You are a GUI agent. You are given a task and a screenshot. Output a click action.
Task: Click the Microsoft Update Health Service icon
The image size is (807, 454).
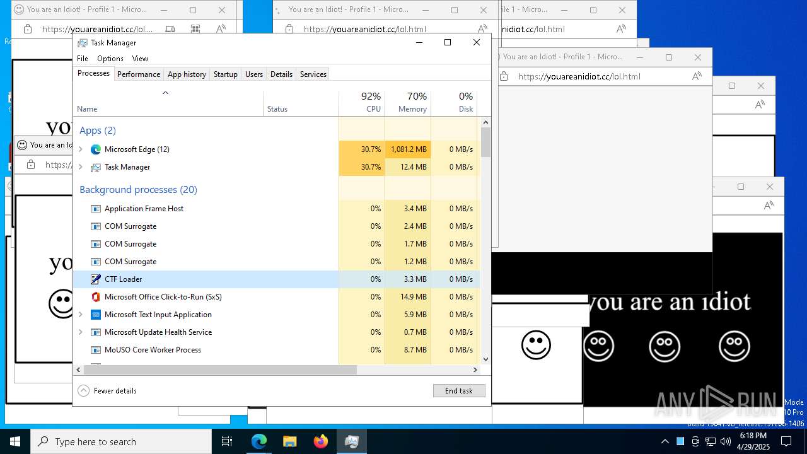pyautogui.click(x=96, y=332)
